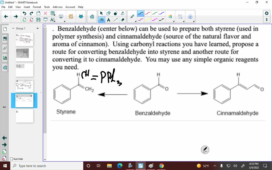This screenshot has width=272, height=170.
Task: Collapse the Group 1 page group
Action: click(13, 28)
